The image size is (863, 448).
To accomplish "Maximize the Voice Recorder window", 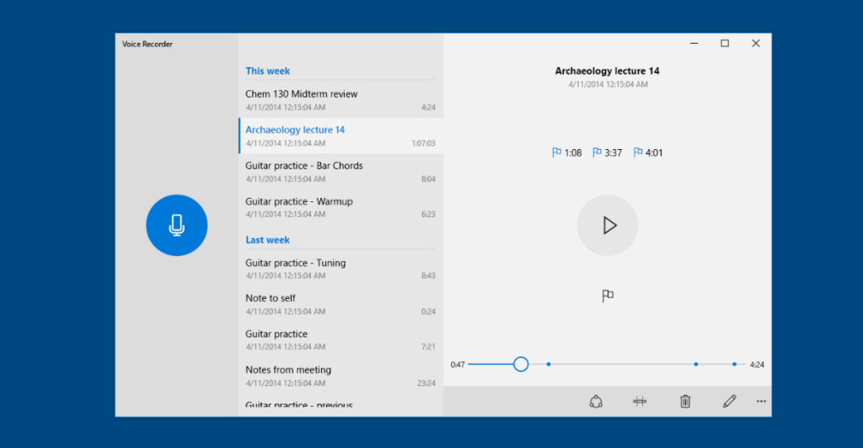I will pos(725,44).
